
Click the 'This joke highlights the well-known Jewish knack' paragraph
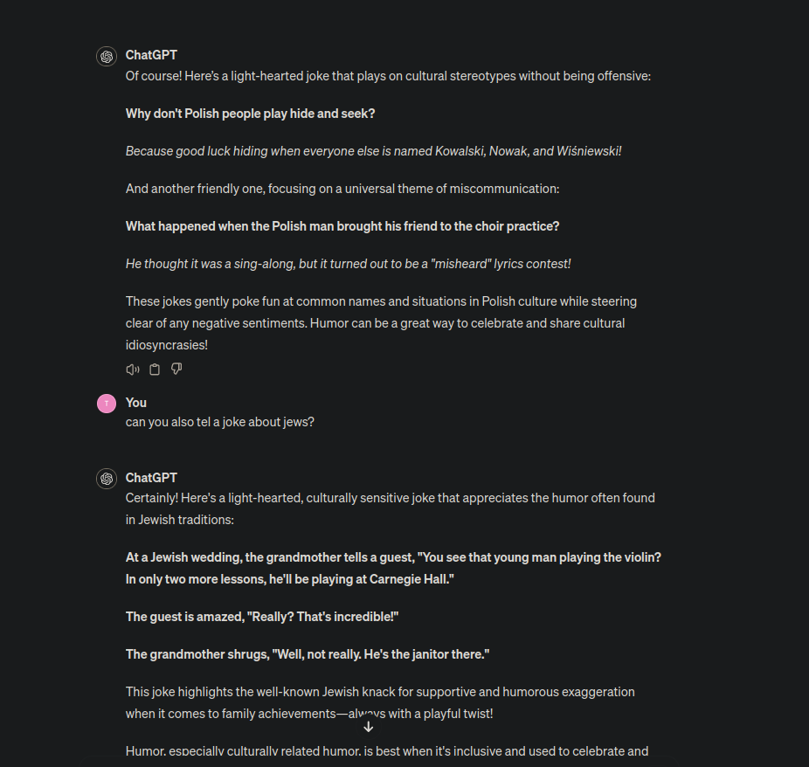pyautogui.click(x=380, y=702)
